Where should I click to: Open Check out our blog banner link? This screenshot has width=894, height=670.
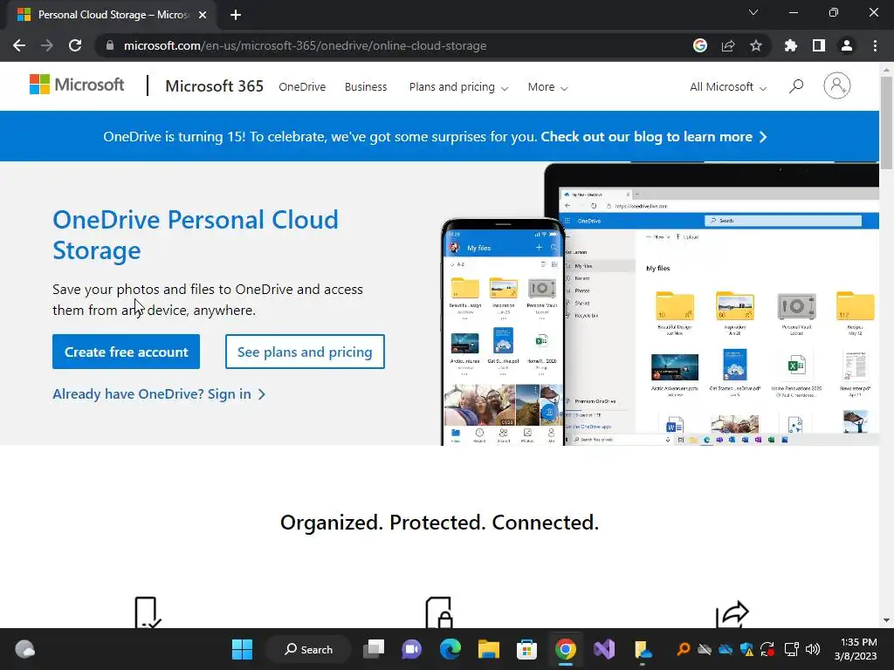point(653,137)
